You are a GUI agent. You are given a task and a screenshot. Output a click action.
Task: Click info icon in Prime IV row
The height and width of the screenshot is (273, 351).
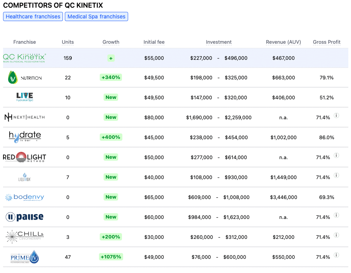(x=336, y=255)
